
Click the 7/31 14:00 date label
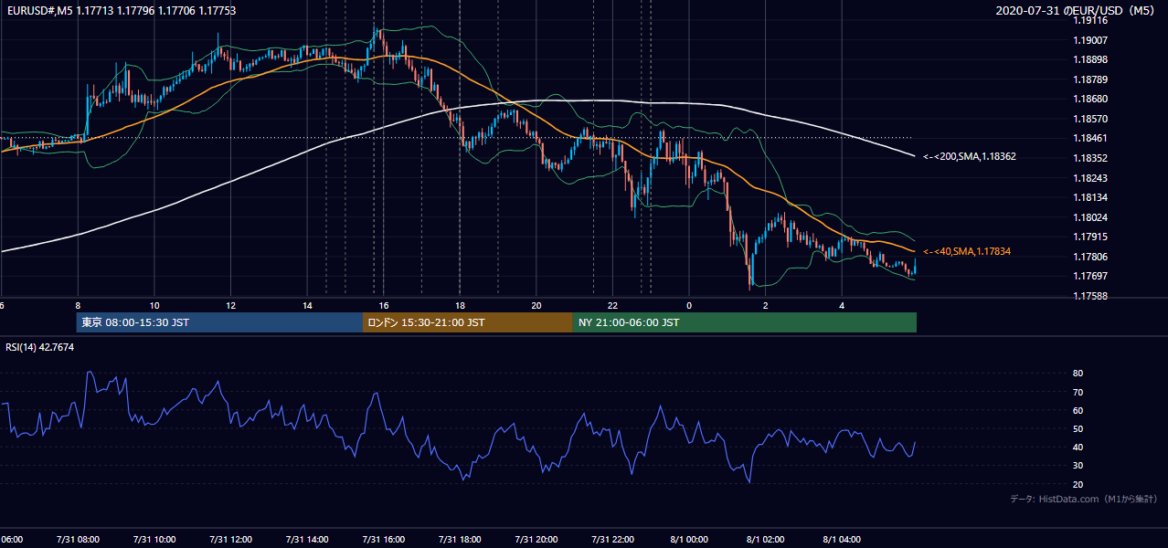coord(307,539)
